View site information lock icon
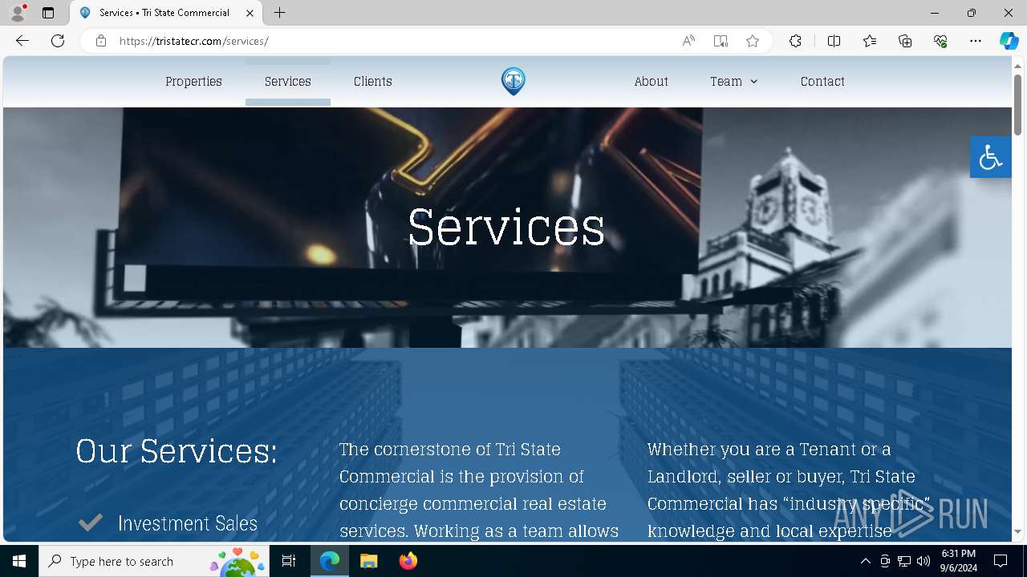The height and width of the screenshot is (577, 1027). [101, 41]
